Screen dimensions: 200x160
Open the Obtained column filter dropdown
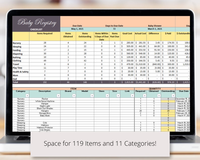(x=159, y=96)
